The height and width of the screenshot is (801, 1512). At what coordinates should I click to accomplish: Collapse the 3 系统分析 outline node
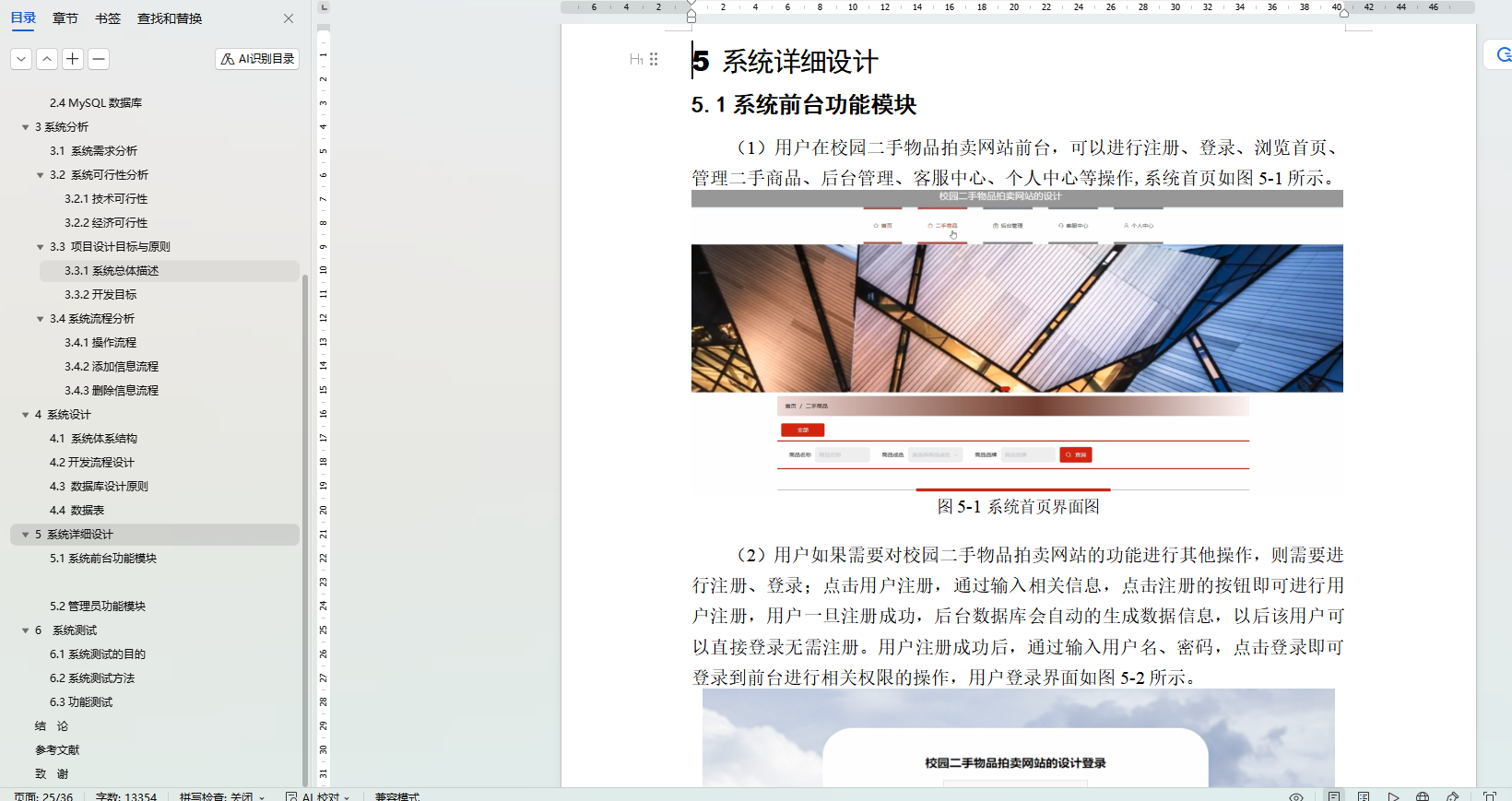click(x=26, y=127)
